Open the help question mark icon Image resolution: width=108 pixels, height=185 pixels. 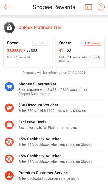click(101, 7)
